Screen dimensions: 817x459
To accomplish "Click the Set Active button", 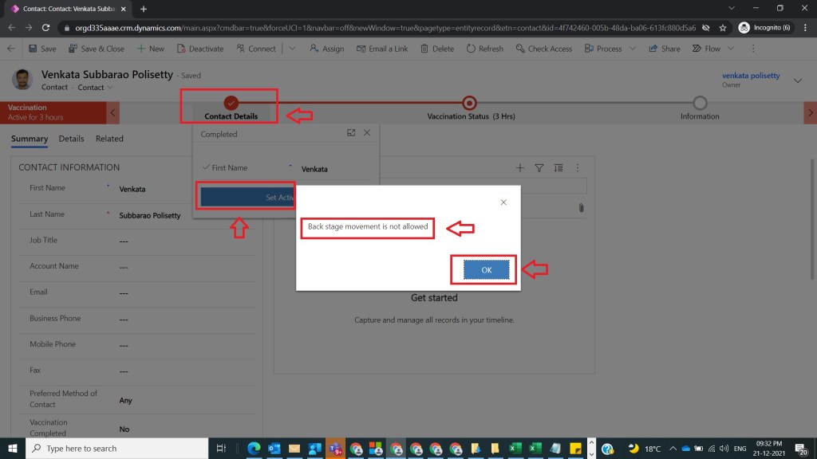I will pyautogui.click(x=248, y=197).
